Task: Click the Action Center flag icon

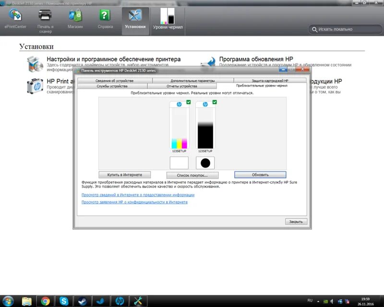Action: click(347, 302)
